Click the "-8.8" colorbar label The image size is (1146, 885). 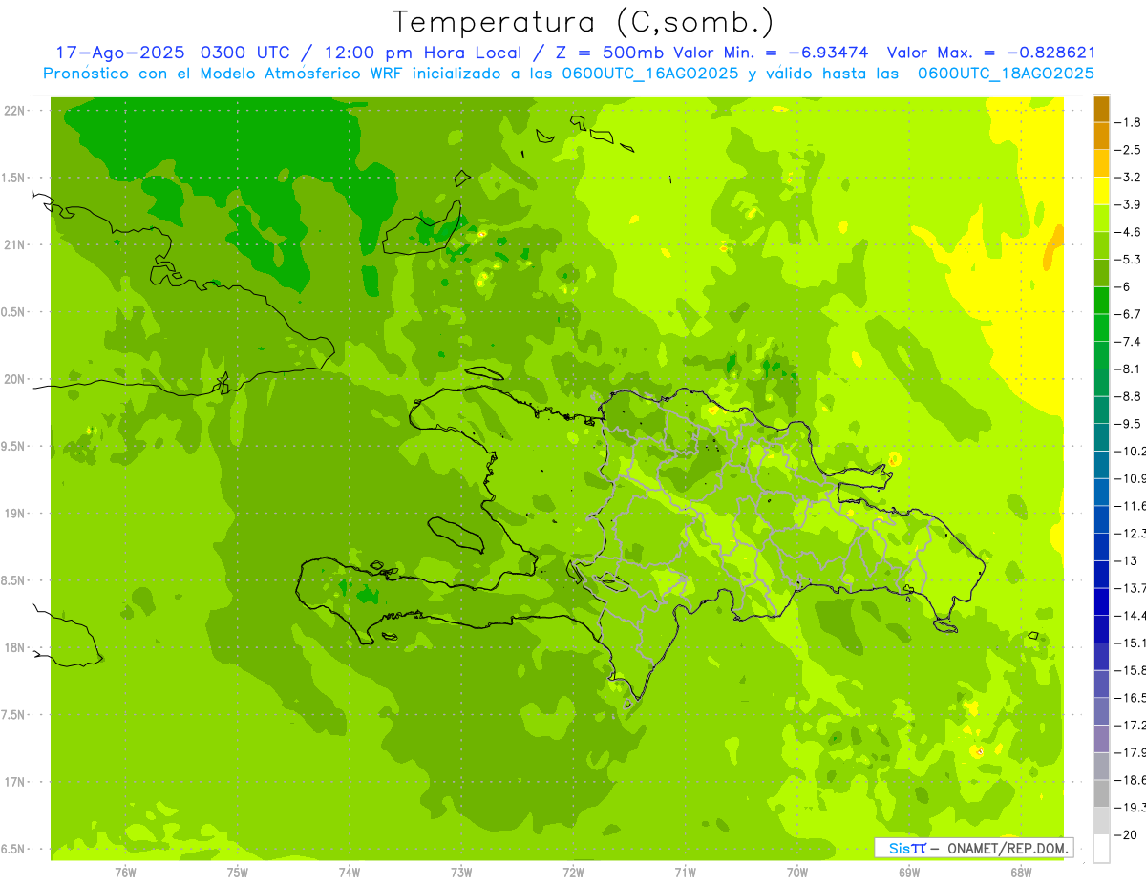(x=1130, y=396)
